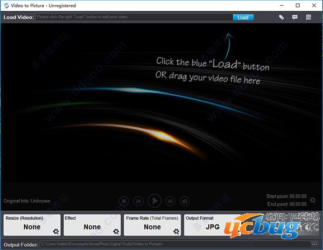
Task: Open Resize (Resolution) gear settings
Action: click(x=55, y=232)
